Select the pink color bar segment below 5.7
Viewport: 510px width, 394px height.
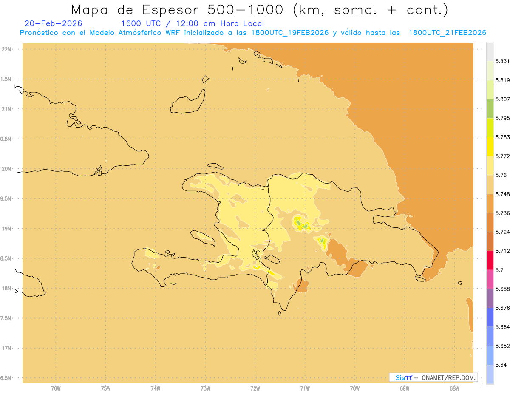coord(490,279)
